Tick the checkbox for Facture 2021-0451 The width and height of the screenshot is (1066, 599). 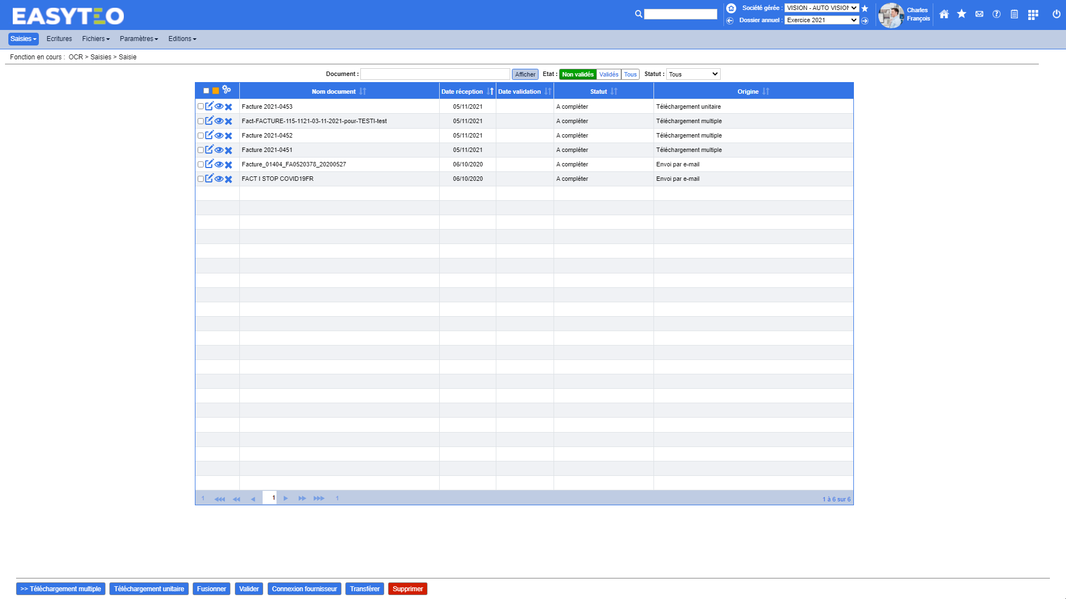point(201,150)
